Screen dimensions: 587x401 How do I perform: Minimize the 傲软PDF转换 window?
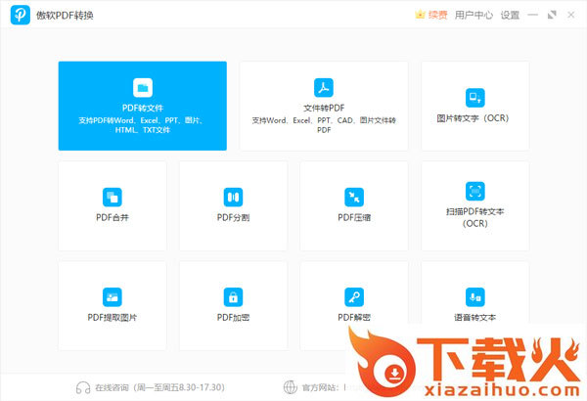532,15
